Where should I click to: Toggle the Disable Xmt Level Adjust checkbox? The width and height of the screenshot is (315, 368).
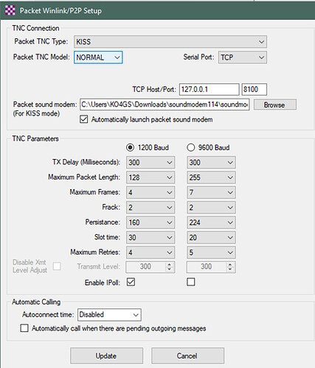click(57, 266)
